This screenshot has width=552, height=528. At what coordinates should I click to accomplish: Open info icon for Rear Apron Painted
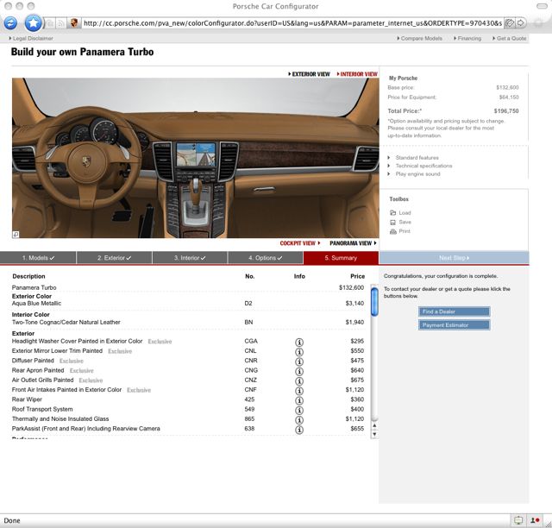(x=299, y=371)
